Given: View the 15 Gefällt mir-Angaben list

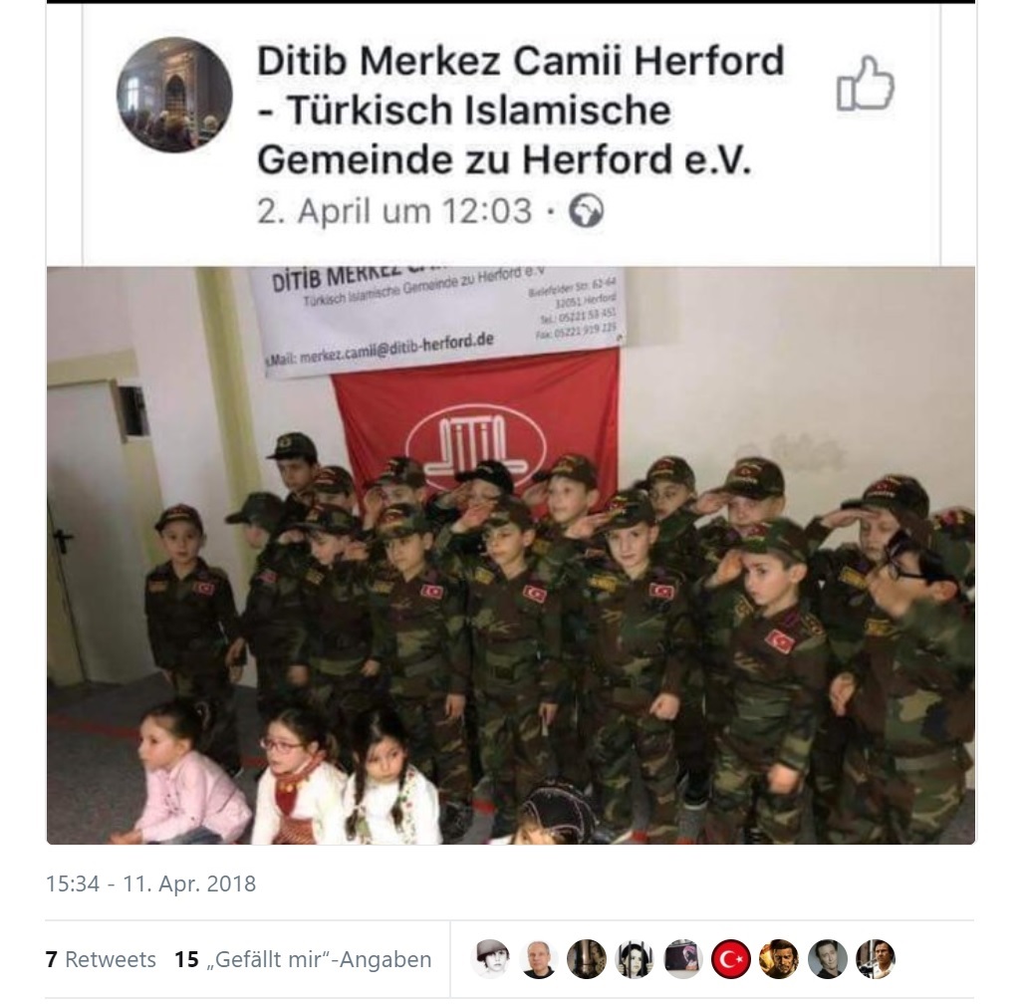Looking at the screenshot, I should (303, 960).
